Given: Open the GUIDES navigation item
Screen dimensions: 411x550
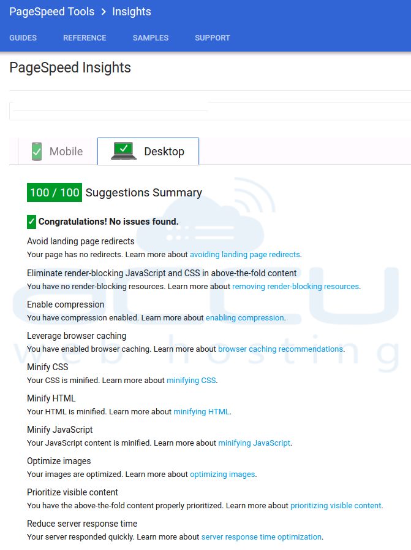Looking at the screenshot, I should tap(23, 38).
